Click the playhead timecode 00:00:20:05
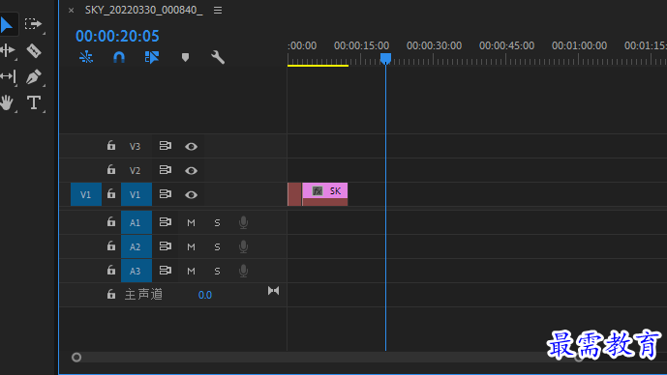This screenshot has height=375, width=667. tap(117, 36)
